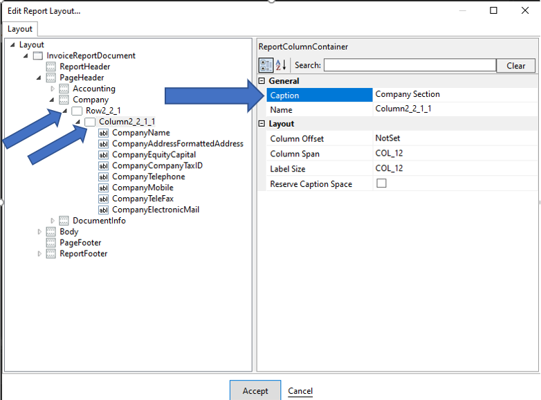Screen dimensions: 541x400
Task: Switch property grid to categorized view
Action: pos(266,65)
